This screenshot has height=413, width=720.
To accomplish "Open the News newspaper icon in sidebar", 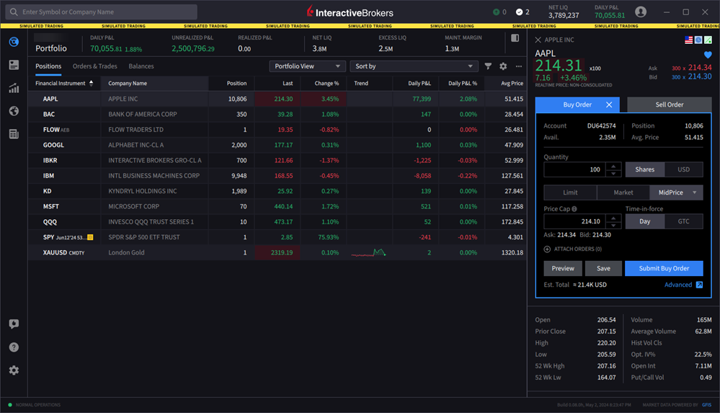I will (14, 134).
